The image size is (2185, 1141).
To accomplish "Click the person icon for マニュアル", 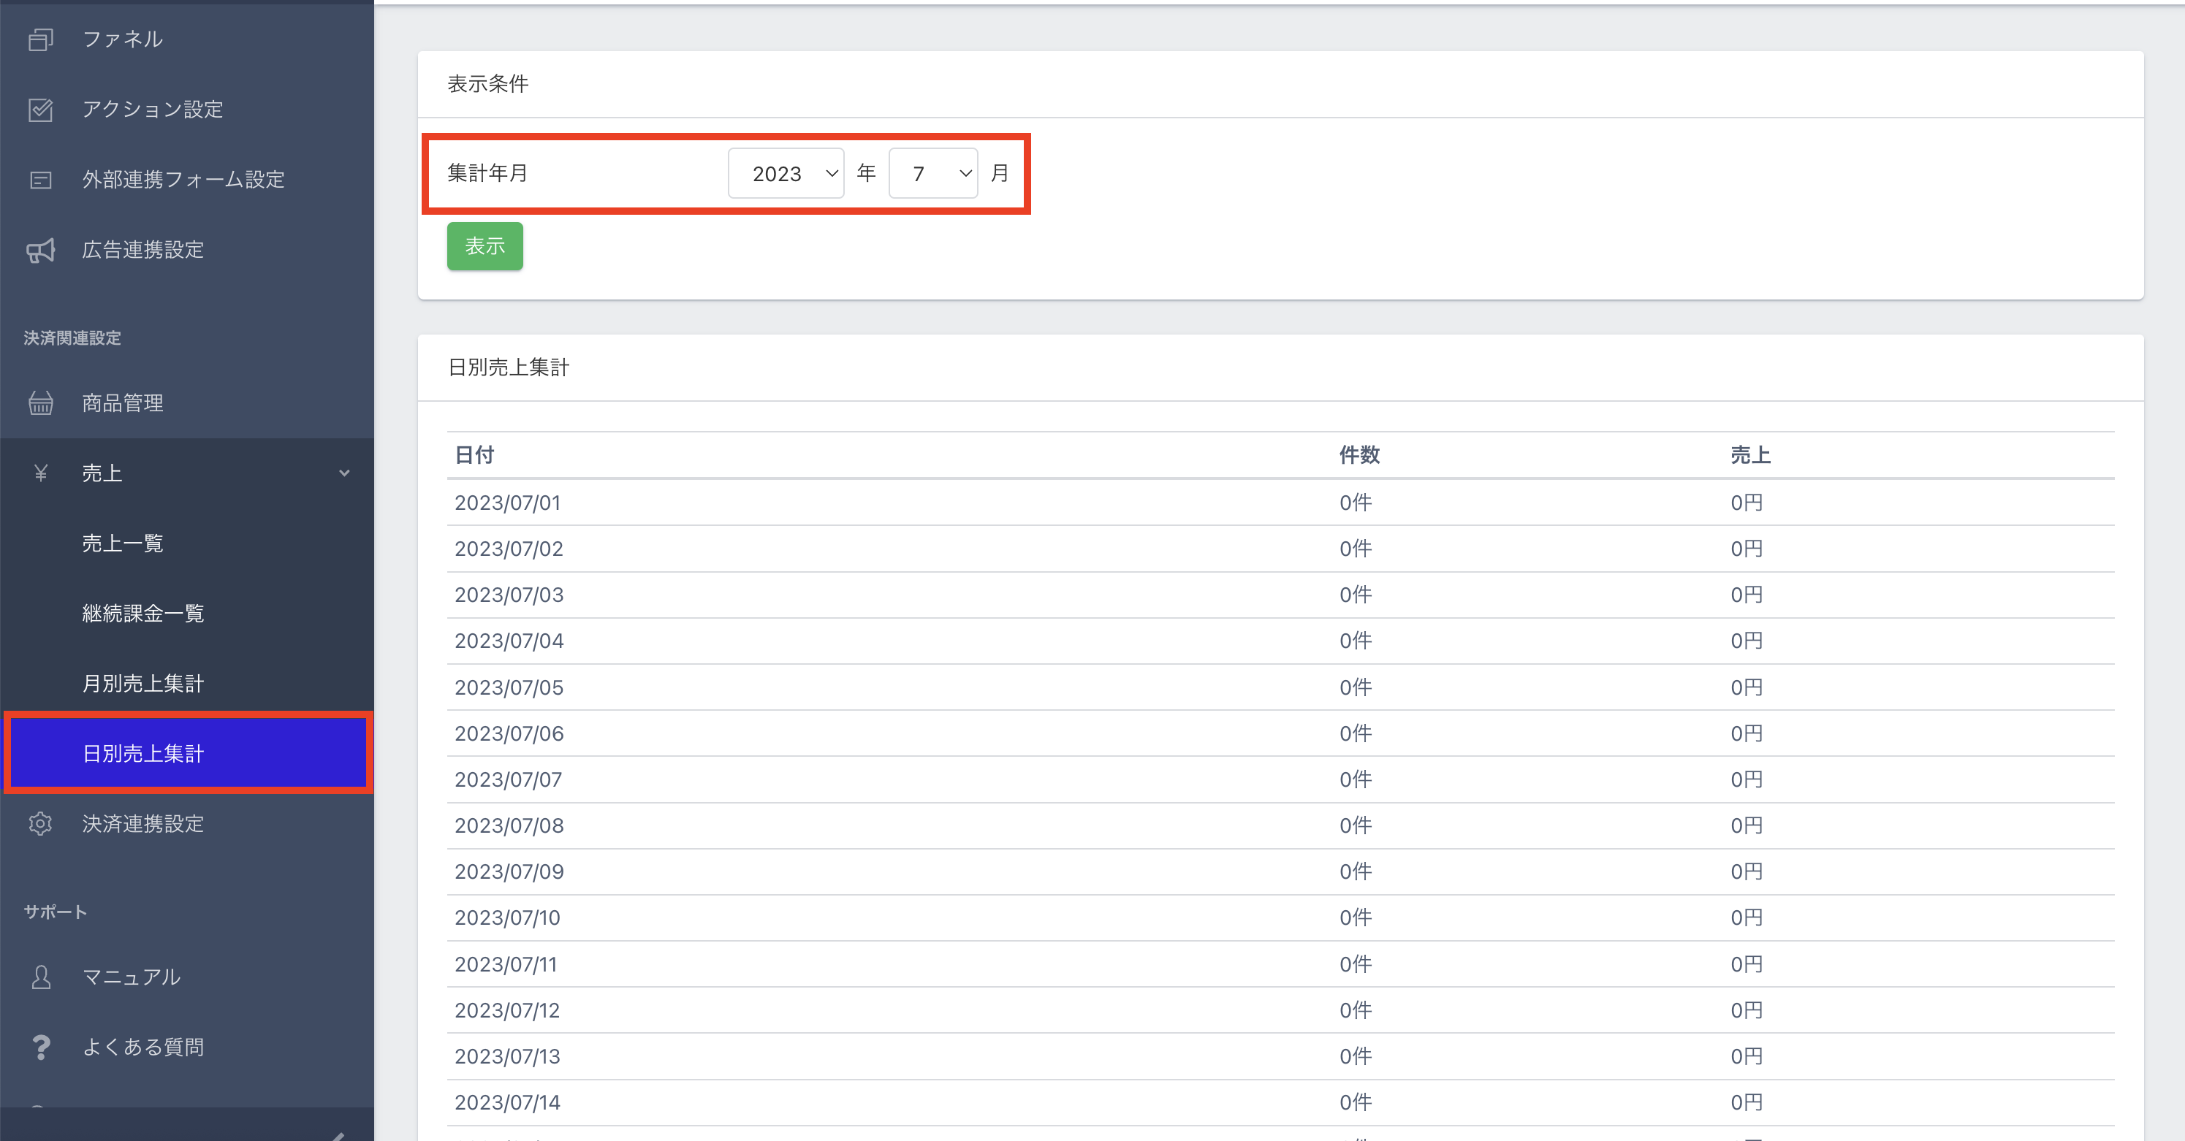I will pyautogui.click(x=40, y=977).
